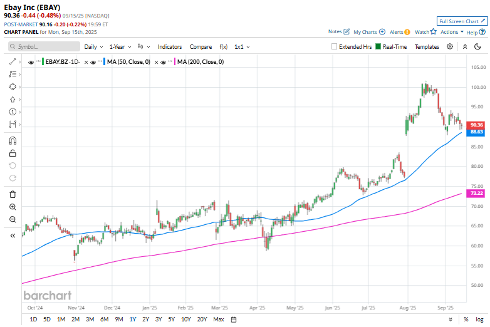Select the 1D time range
The image size is (490, 327).
pos(33,319)
